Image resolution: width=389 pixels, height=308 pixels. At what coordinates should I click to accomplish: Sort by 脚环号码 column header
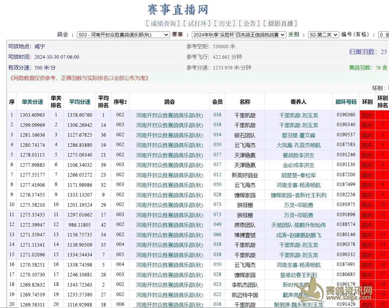pos(346,102)
